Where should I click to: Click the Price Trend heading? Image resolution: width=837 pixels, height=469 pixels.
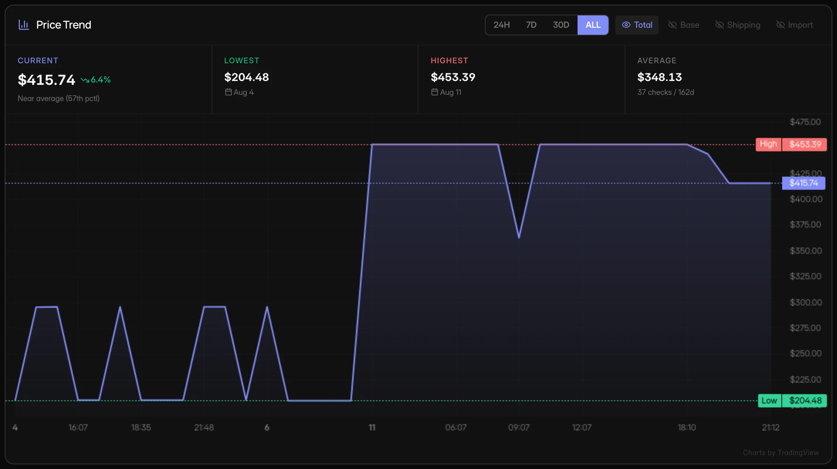pos(64,25)
